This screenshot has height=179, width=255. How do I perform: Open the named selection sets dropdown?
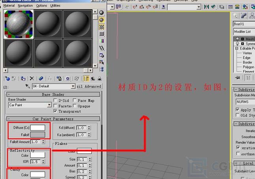point(199,7)
